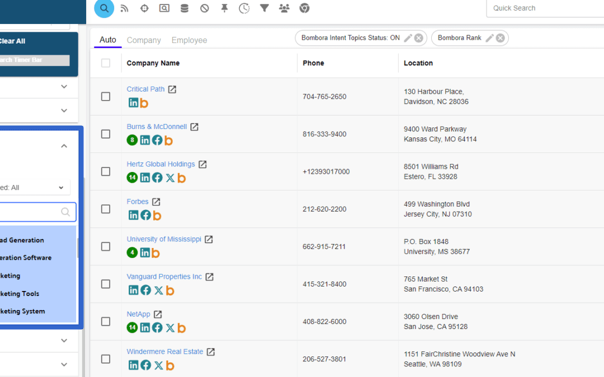This screenshot has height=377, width=604.
Task: Open Facebook icon for Forbes
Action: point(145,215)
